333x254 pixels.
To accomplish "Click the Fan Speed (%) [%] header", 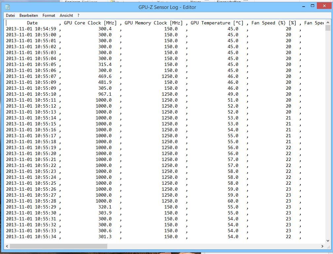I will [274, 23].
